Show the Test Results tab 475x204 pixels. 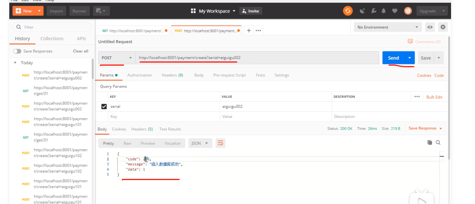coord(170,129)
